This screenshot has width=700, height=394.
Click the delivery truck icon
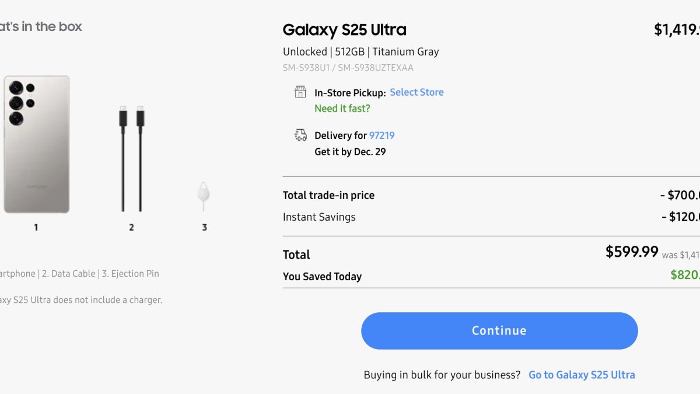coord(300,135)
